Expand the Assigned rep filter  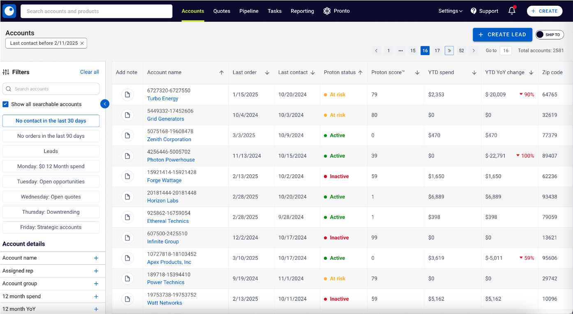pyautogui.click(x=96, y=271)
